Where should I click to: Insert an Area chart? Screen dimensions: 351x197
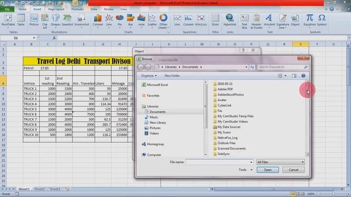141,21
